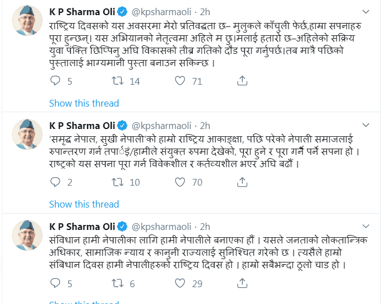Screen dimensions: 392x304
Task: Retweet the tweet with 10 retweets
Action: pyautogui.click(x=118, y=182)
